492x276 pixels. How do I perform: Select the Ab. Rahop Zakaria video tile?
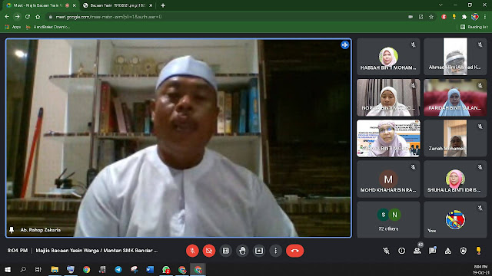178,138
